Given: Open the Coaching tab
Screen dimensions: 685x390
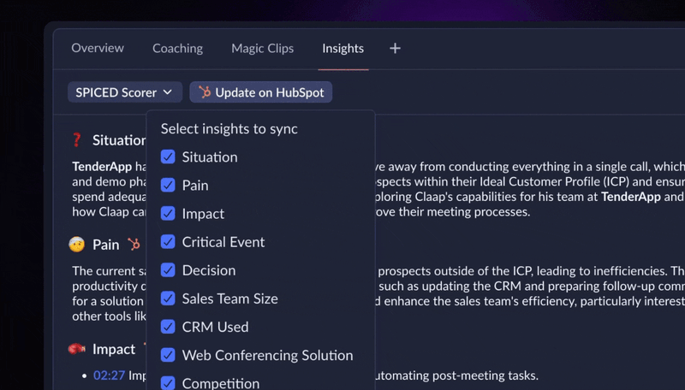Looking at the screenshot, I should coord(177,48).
